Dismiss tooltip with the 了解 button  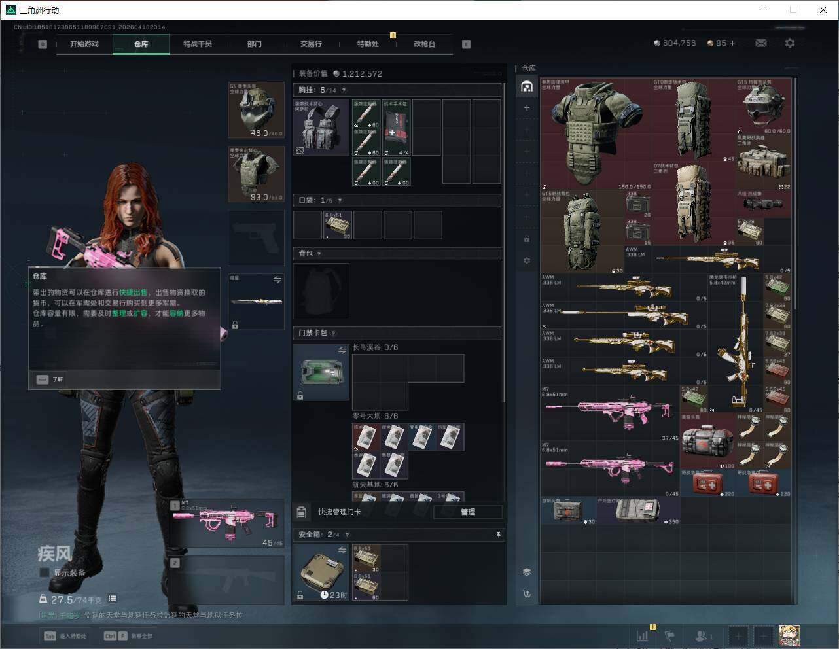coord(50,379)
